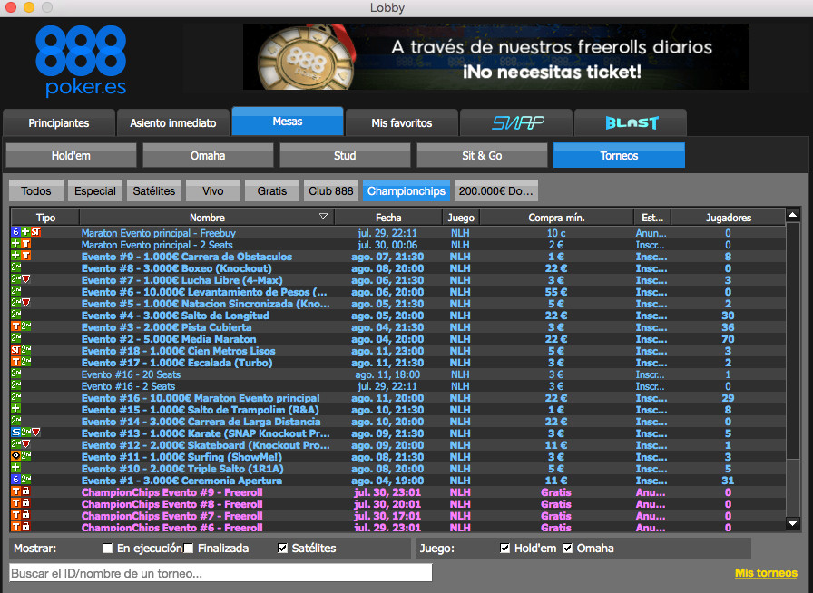Click the T icon in Maraton 2 Seats row
The image size is (813, 593).
click(x=26, y=244)
